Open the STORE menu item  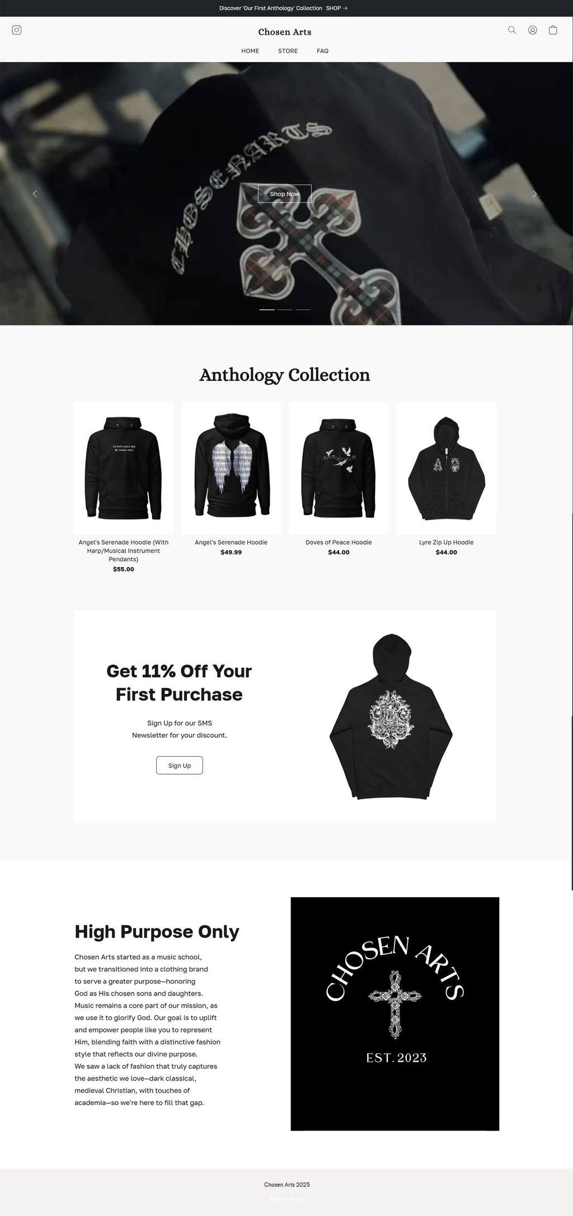click(x=288, y=51)
